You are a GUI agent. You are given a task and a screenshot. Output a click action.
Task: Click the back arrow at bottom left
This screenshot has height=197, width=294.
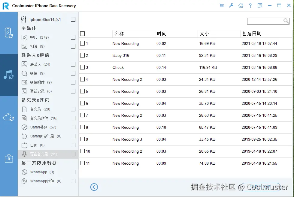point(94,187)
